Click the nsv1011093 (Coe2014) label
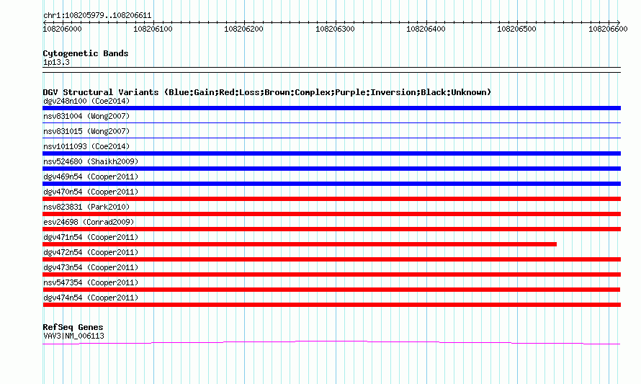Screen dimensions: 641x384 (x=86, y=146)
